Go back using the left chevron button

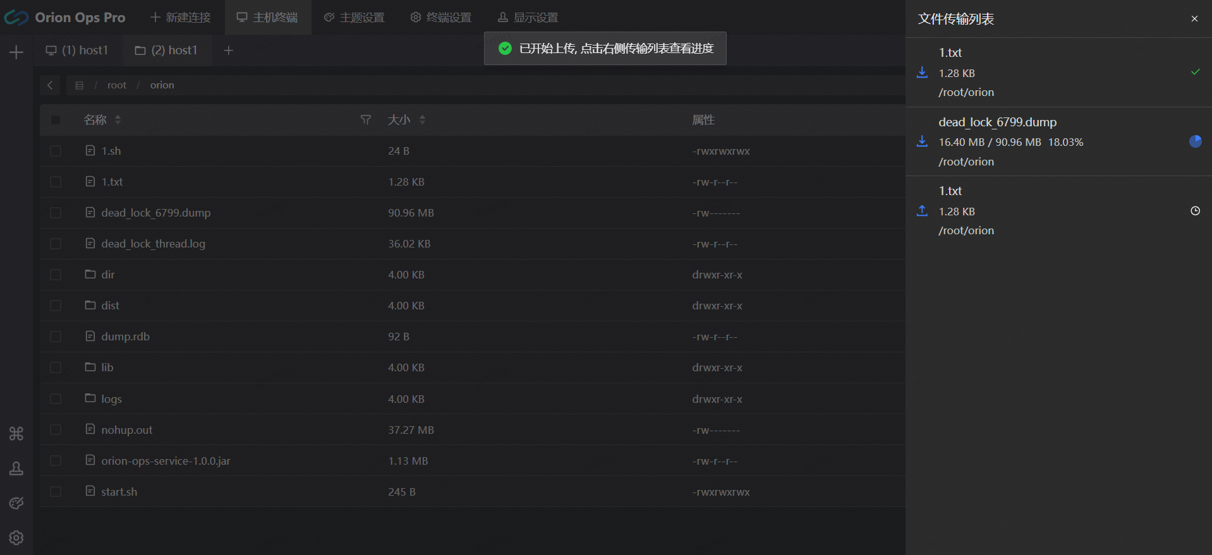click(x=50, y=85)
